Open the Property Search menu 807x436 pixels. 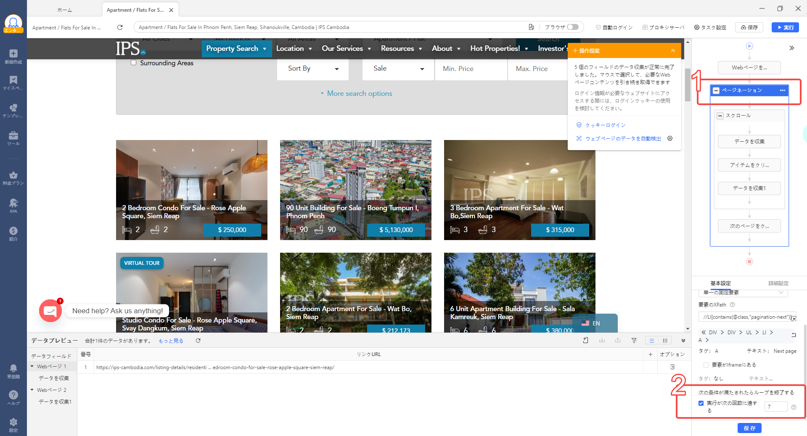(x=236, y=48)
